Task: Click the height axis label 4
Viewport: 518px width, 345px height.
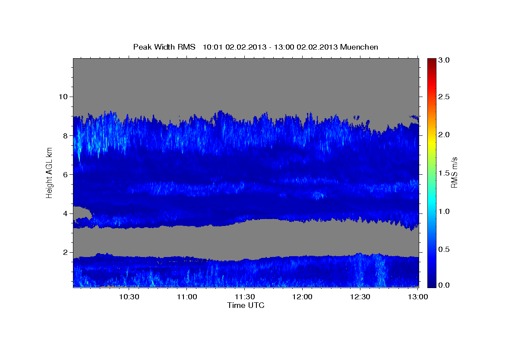Action: click(x=66, y=213)
